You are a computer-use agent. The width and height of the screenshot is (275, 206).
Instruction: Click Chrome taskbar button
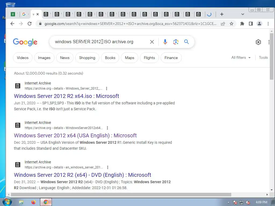46,202
